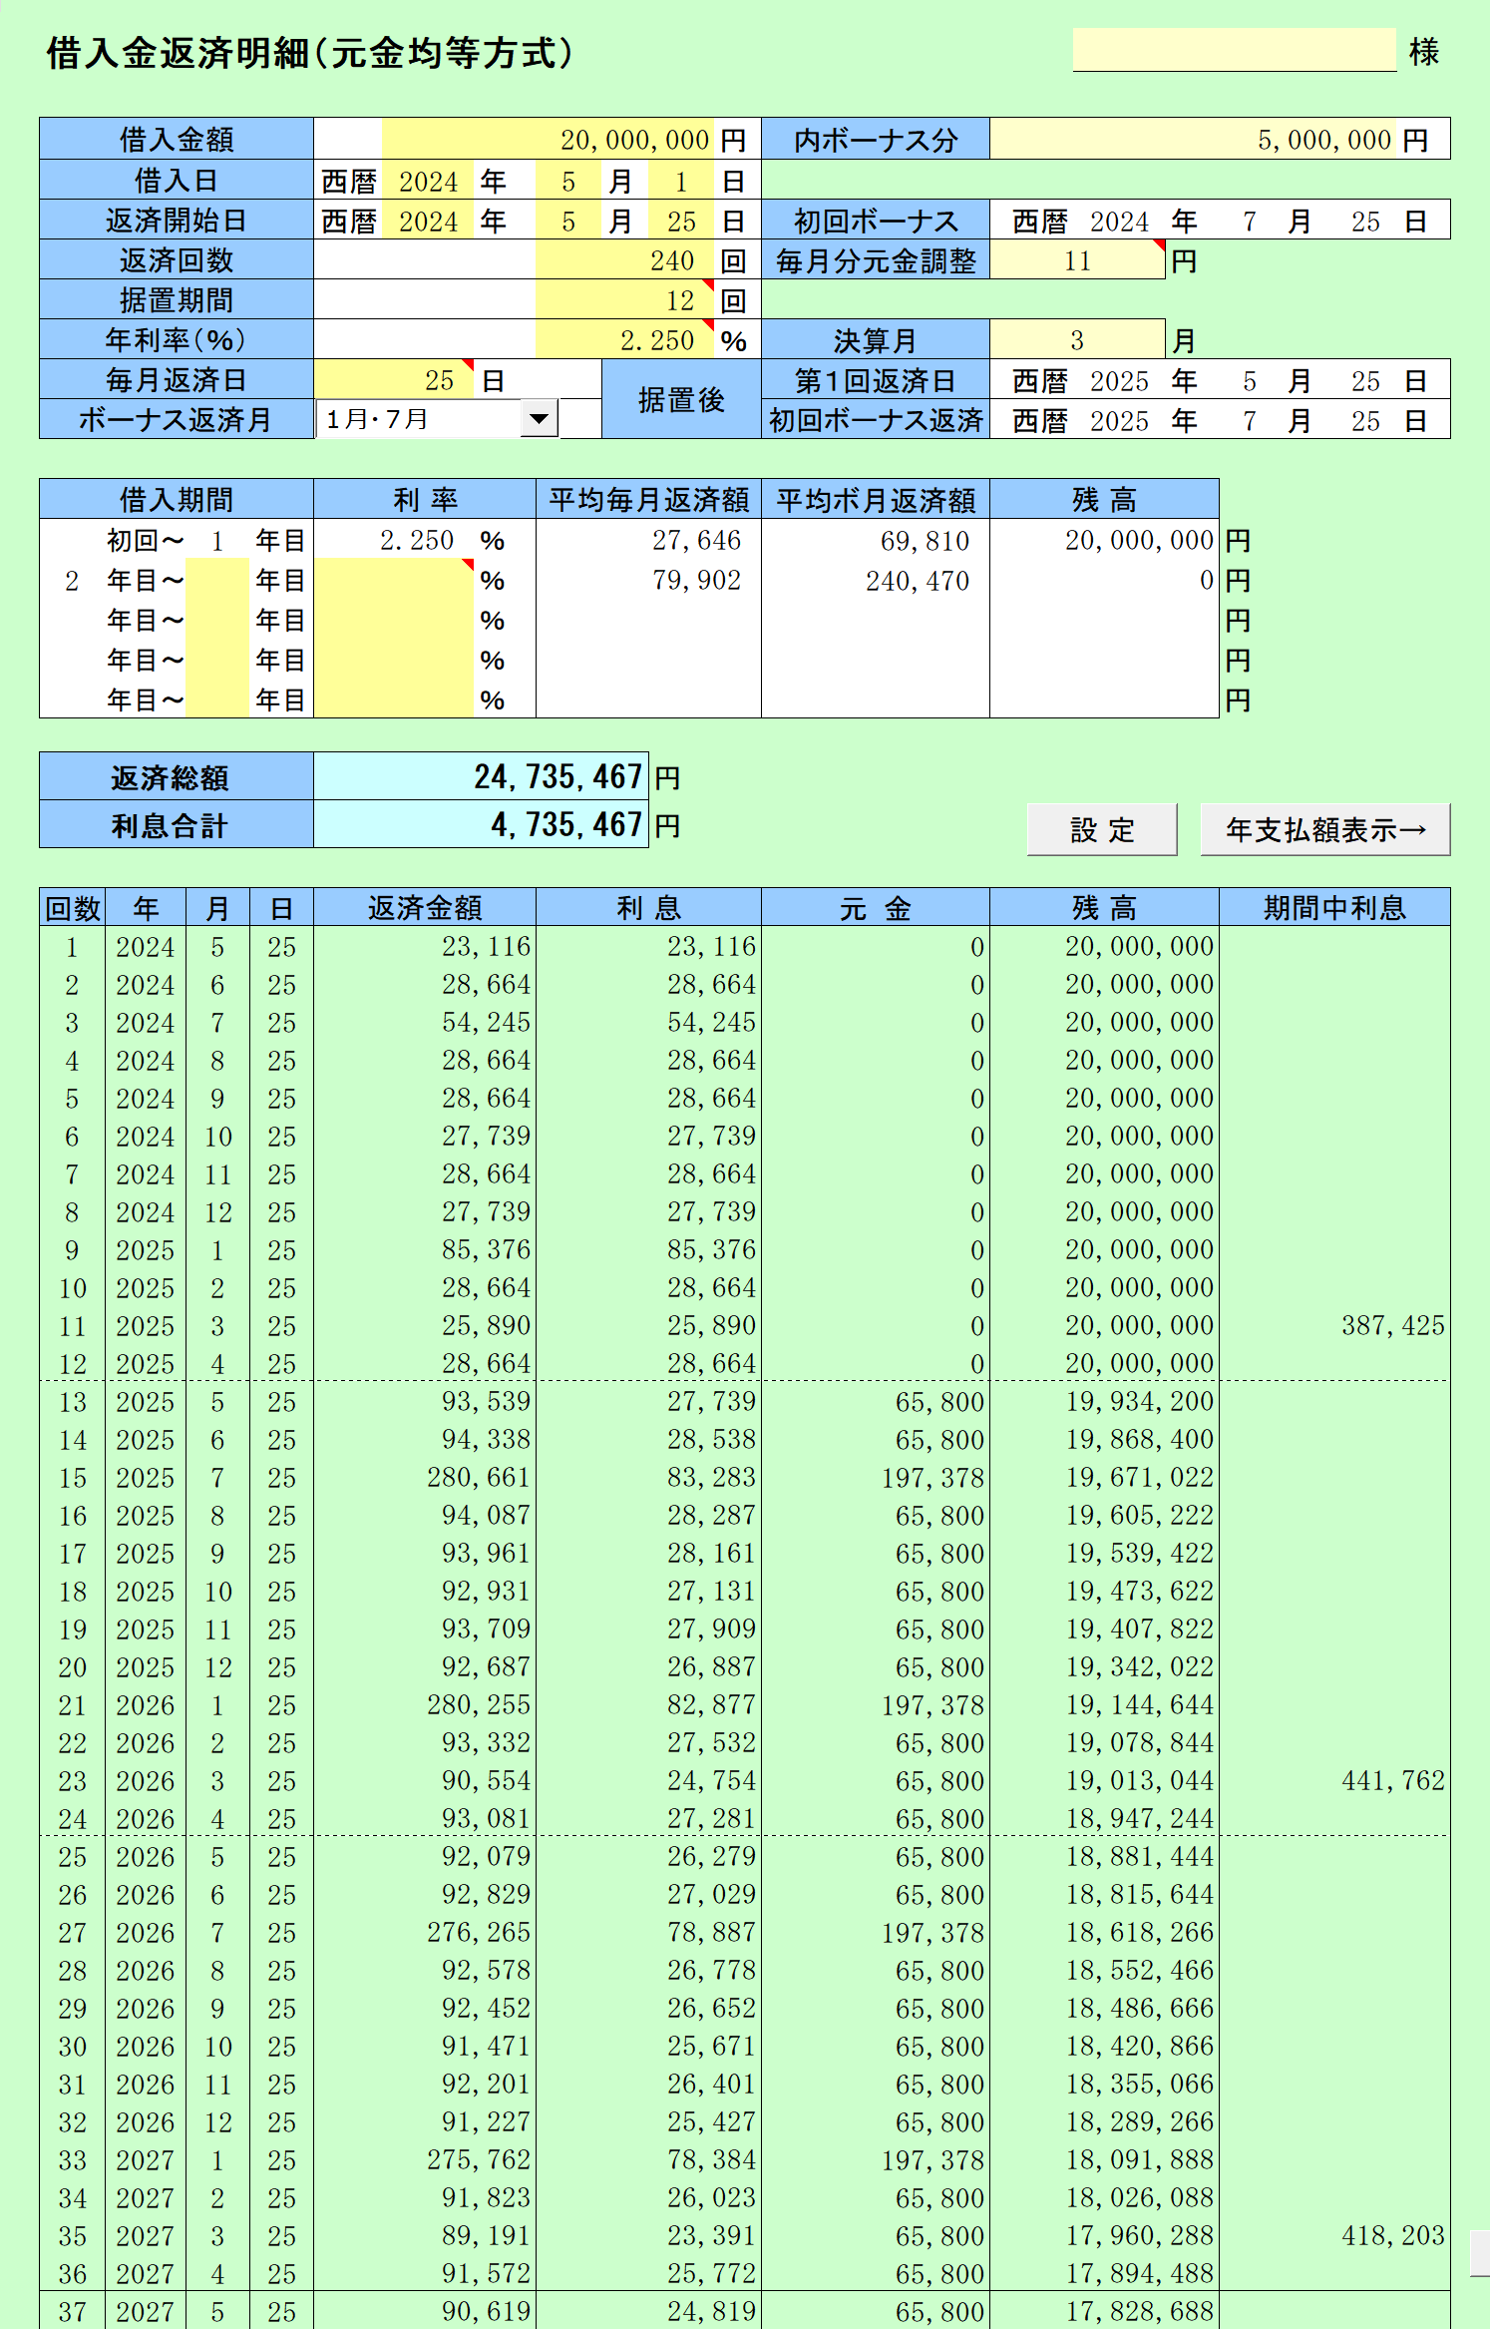This screenshot has height=2329, width=1490.
Task: Click the second-period 利率 yellow input cell
Action: [x=394, y=580]
